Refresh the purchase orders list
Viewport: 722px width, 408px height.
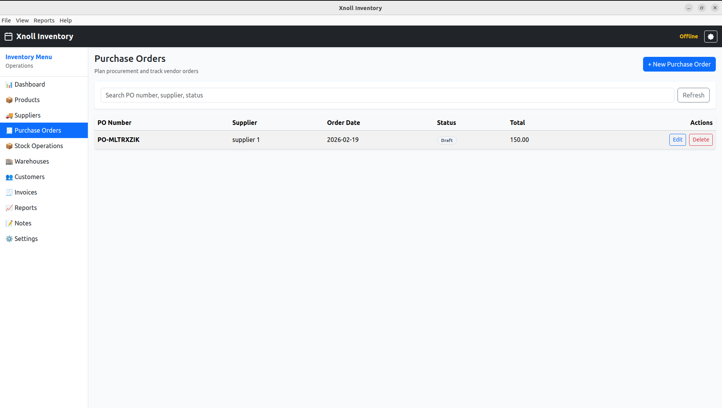point(693,95)
